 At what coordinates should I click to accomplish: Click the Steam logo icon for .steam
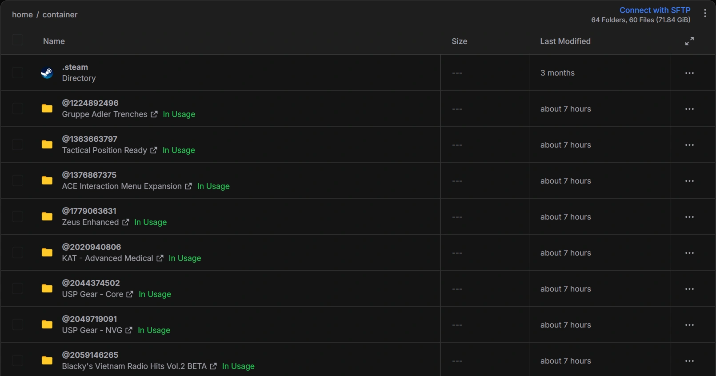click(47, 72)
